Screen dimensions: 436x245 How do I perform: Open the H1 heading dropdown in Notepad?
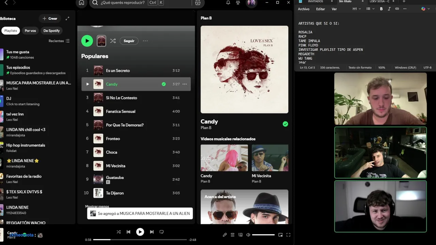coord(357,9)
